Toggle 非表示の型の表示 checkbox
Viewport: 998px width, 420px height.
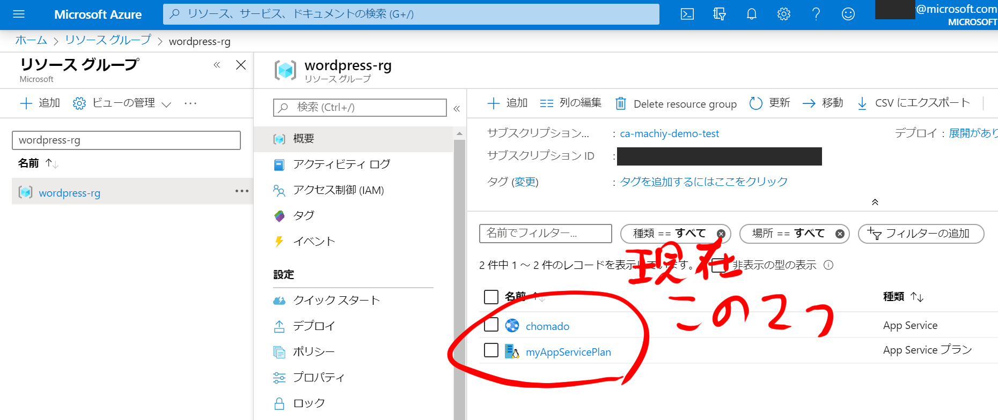718,265
